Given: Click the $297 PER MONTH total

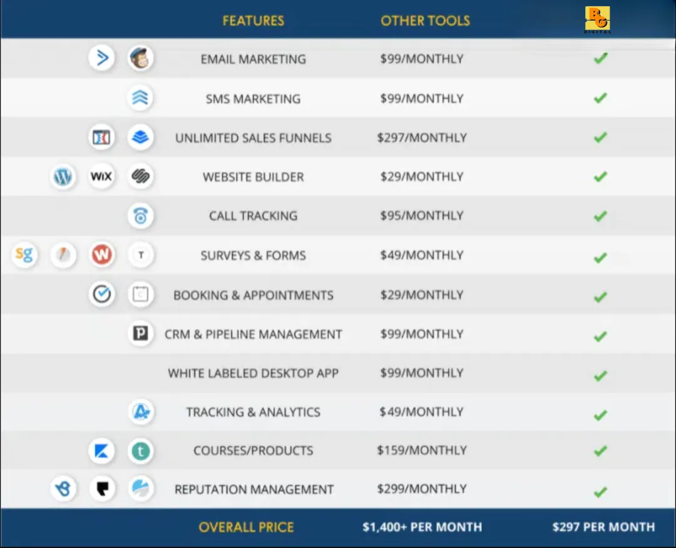Looking at the screenshot, I should [603, 527].
